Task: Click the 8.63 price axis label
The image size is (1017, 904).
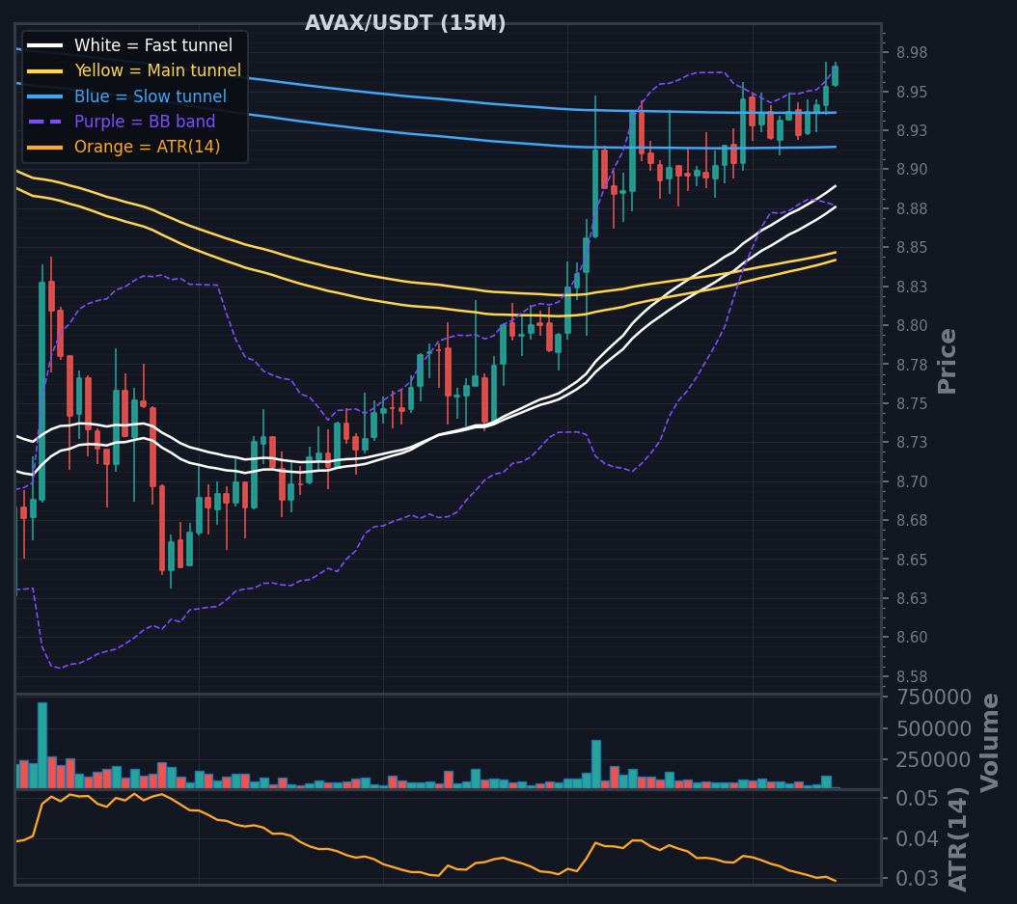Action: tap(912, 598)
